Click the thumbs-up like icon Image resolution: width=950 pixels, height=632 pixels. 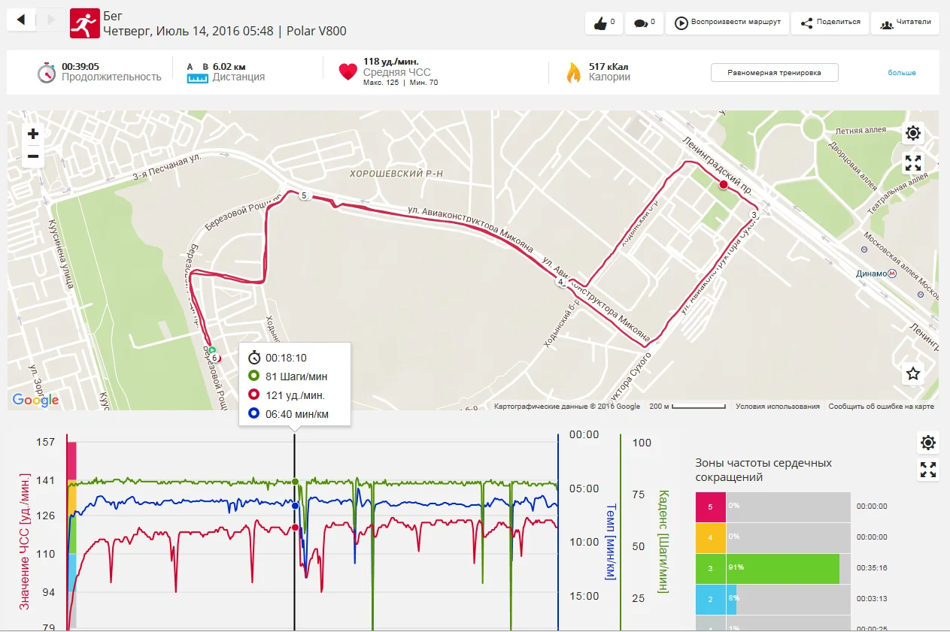(x=600, y=23)
